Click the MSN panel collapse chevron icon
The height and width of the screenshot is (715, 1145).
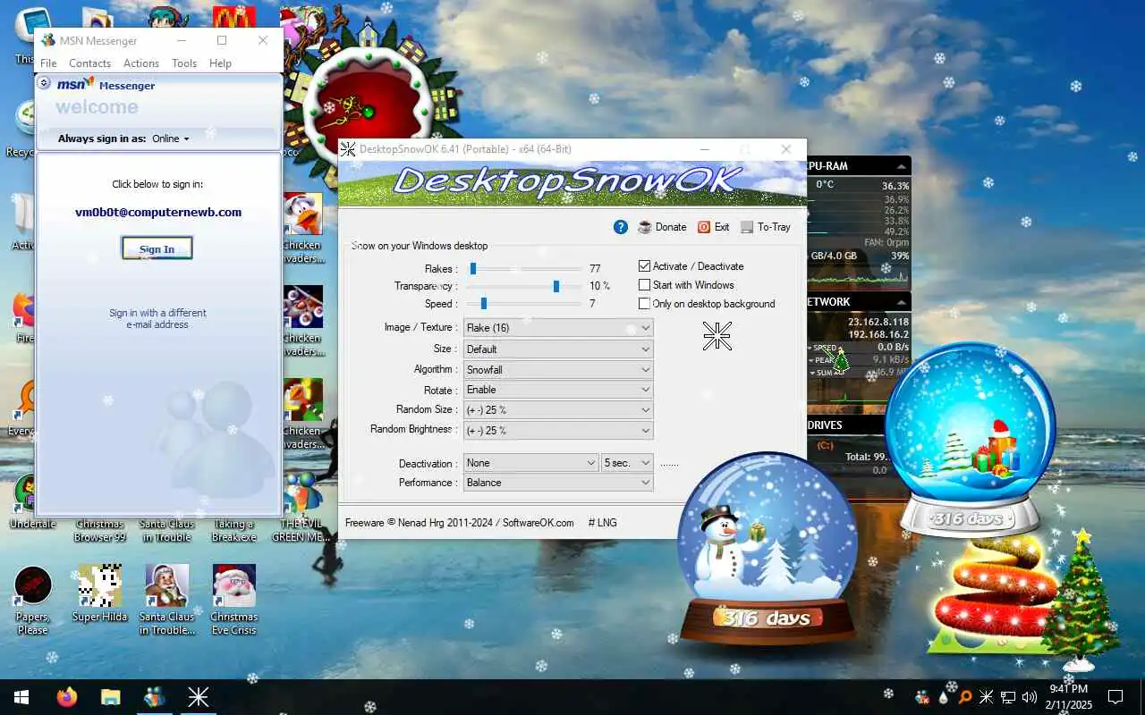tap(44, 83)
